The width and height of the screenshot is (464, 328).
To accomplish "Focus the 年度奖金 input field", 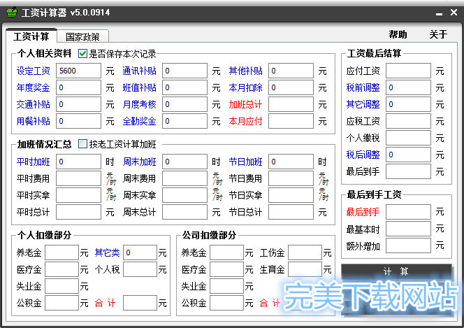I will [78, 87].
